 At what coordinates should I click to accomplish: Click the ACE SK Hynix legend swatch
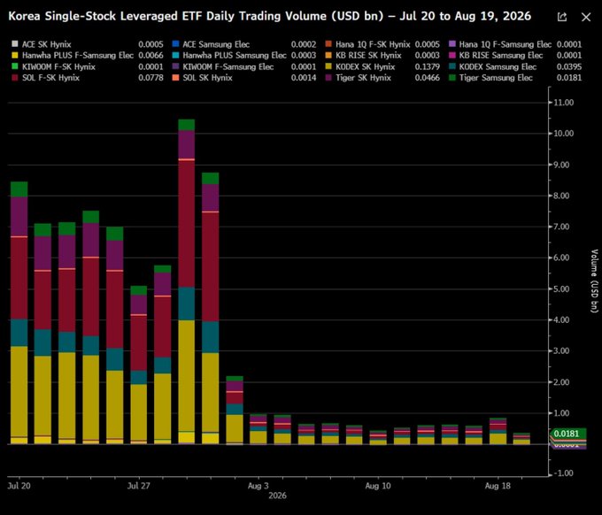pyautogui.click(x=14, y=44)
